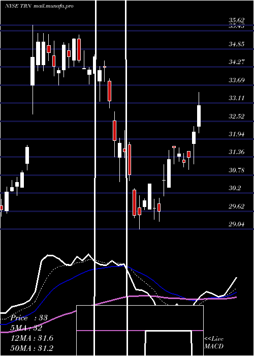Click the '5MA : 32' legend entry
The height and width of the screenshot is (356, 254).
26,328
